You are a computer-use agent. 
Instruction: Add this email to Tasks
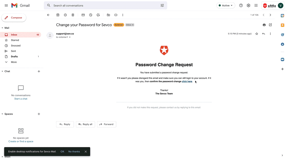point(98,15)
